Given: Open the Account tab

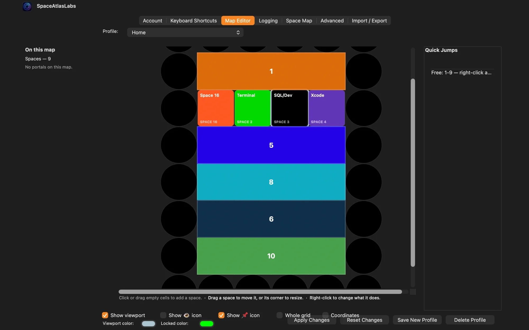Looking at the screenshot, I should click(152, 21).
